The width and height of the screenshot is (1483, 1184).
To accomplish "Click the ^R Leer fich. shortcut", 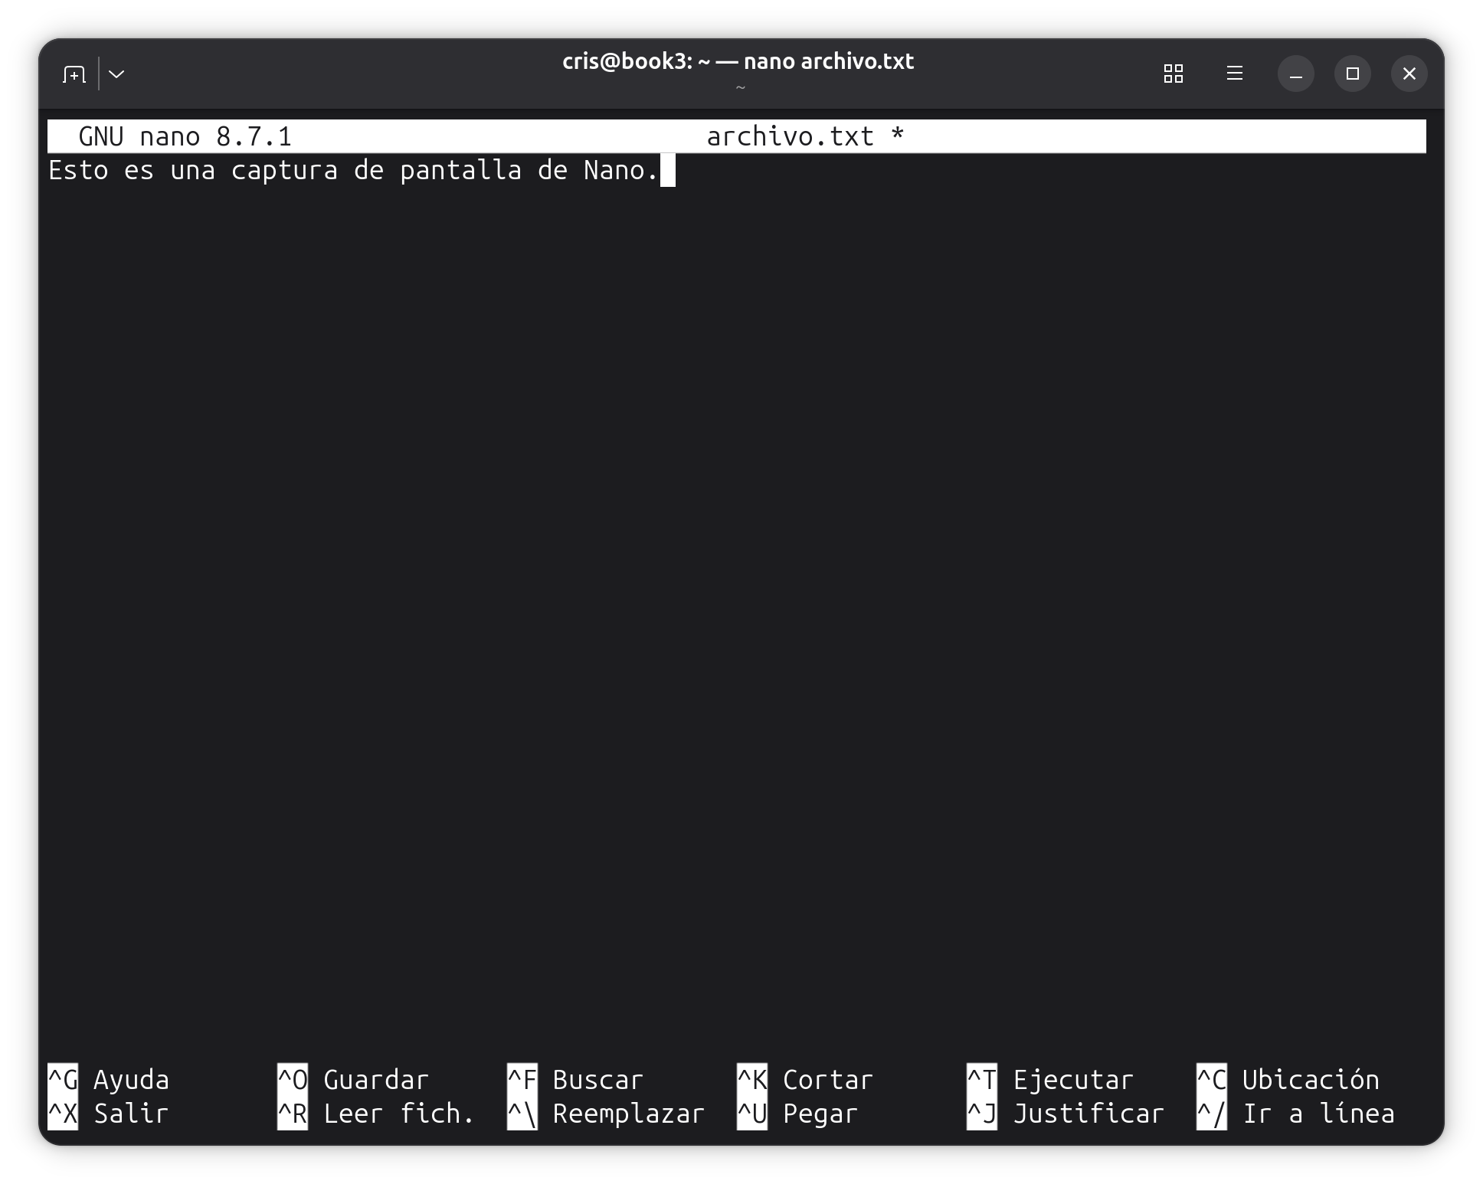I will click(x=376, y=1114).
